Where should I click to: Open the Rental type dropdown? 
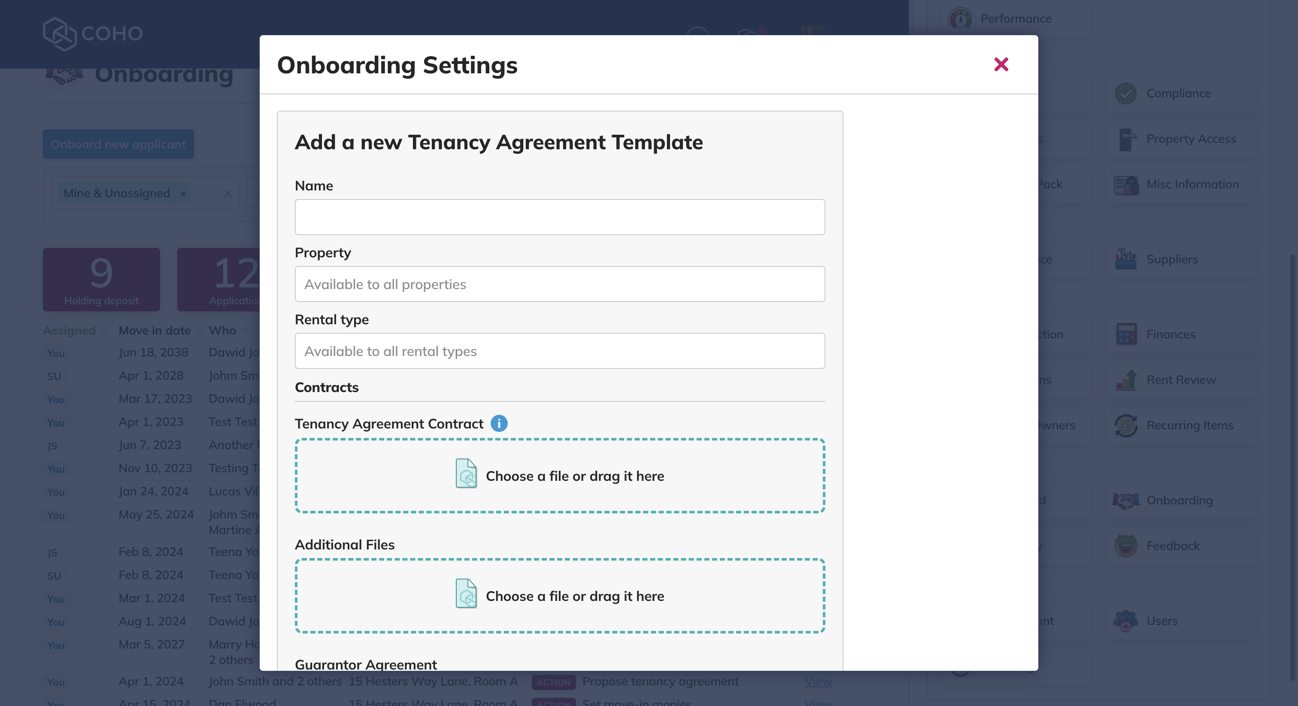coord(560,351)
